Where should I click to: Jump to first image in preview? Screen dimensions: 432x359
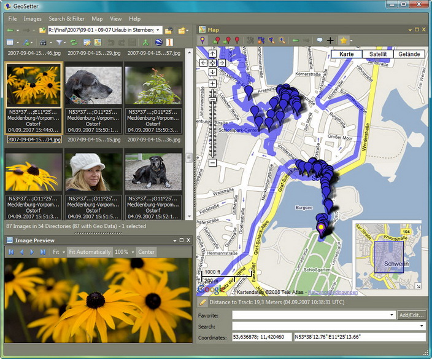(x=11, y=252)
